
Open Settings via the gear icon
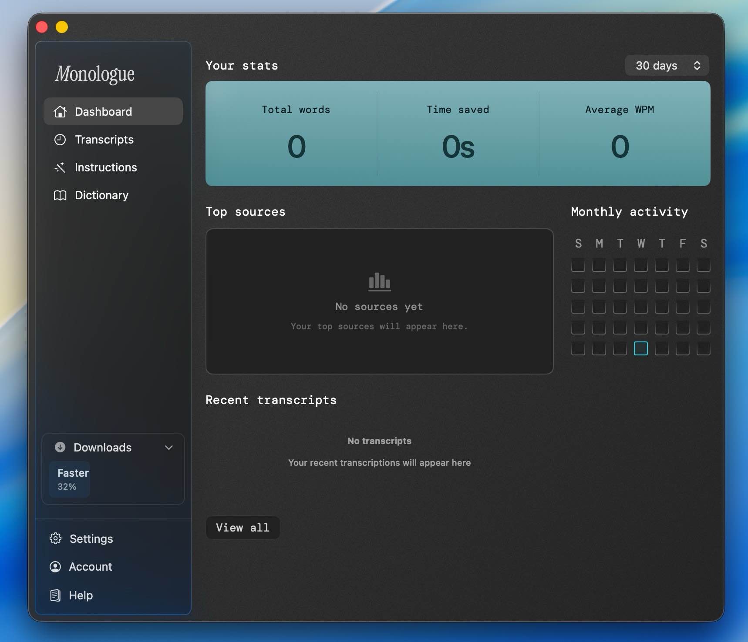[55, 538]
